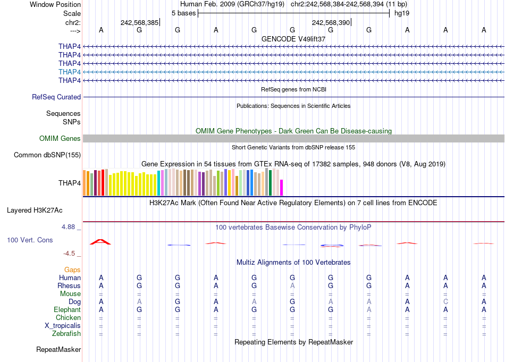Open Repeating Elements by RepeatMasker title
Screen dimensions: 505x362
point(293,342)
